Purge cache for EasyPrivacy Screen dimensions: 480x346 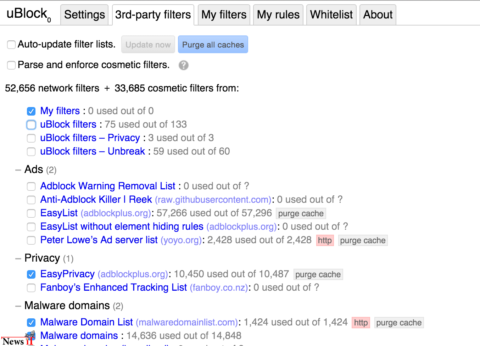318,274
